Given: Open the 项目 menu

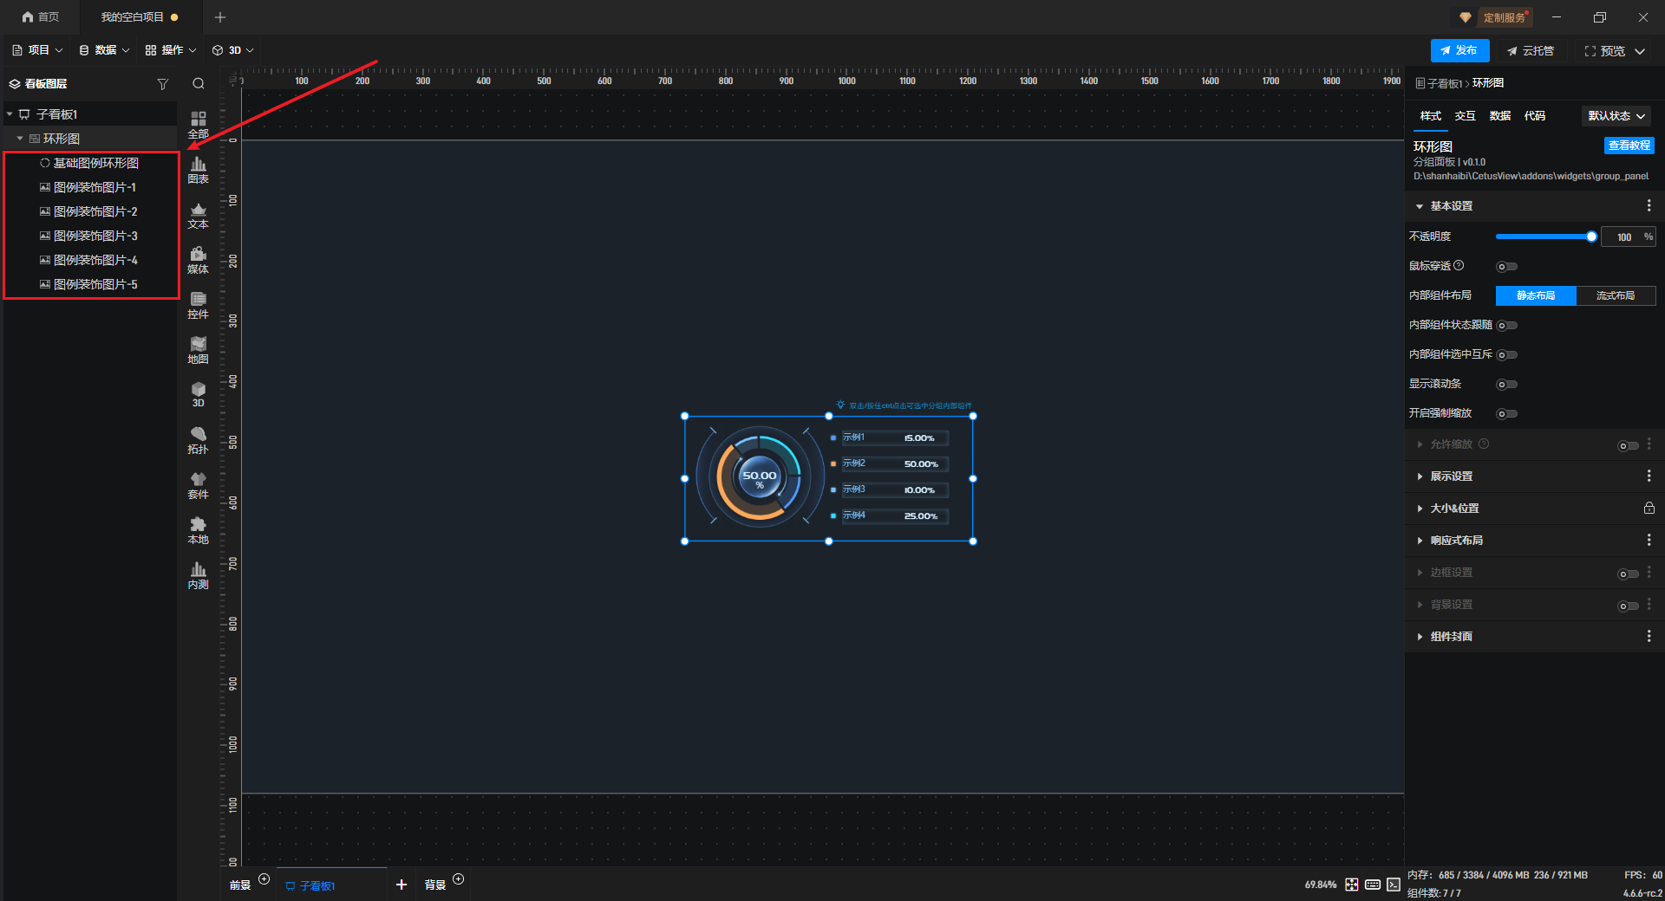Looking at the screenshot, I should click(x=37, y=50).
